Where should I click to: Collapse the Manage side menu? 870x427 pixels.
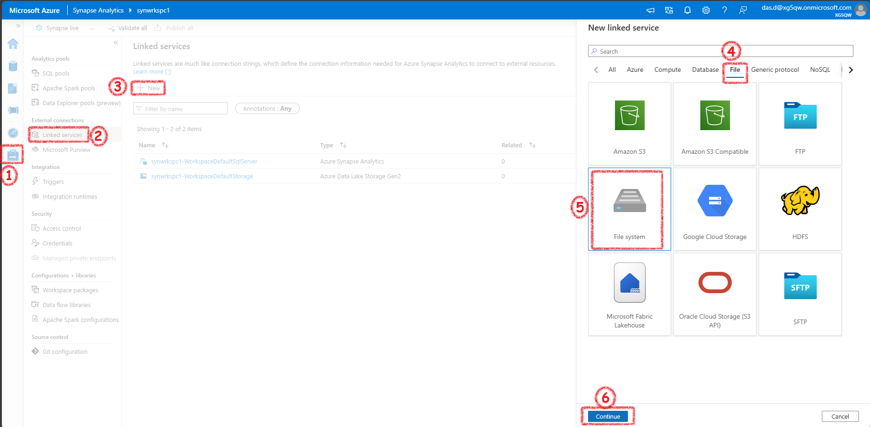[116, 43]
